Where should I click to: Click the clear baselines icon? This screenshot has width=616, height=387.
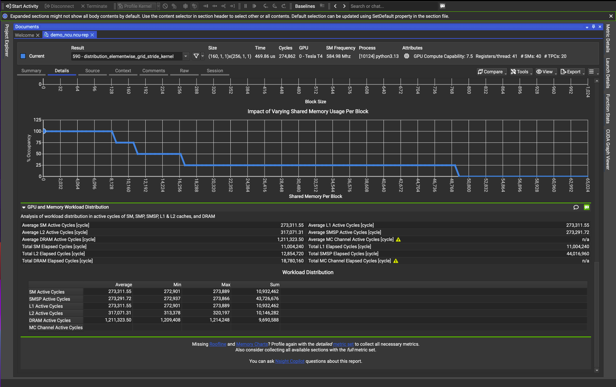click(322, 6)
